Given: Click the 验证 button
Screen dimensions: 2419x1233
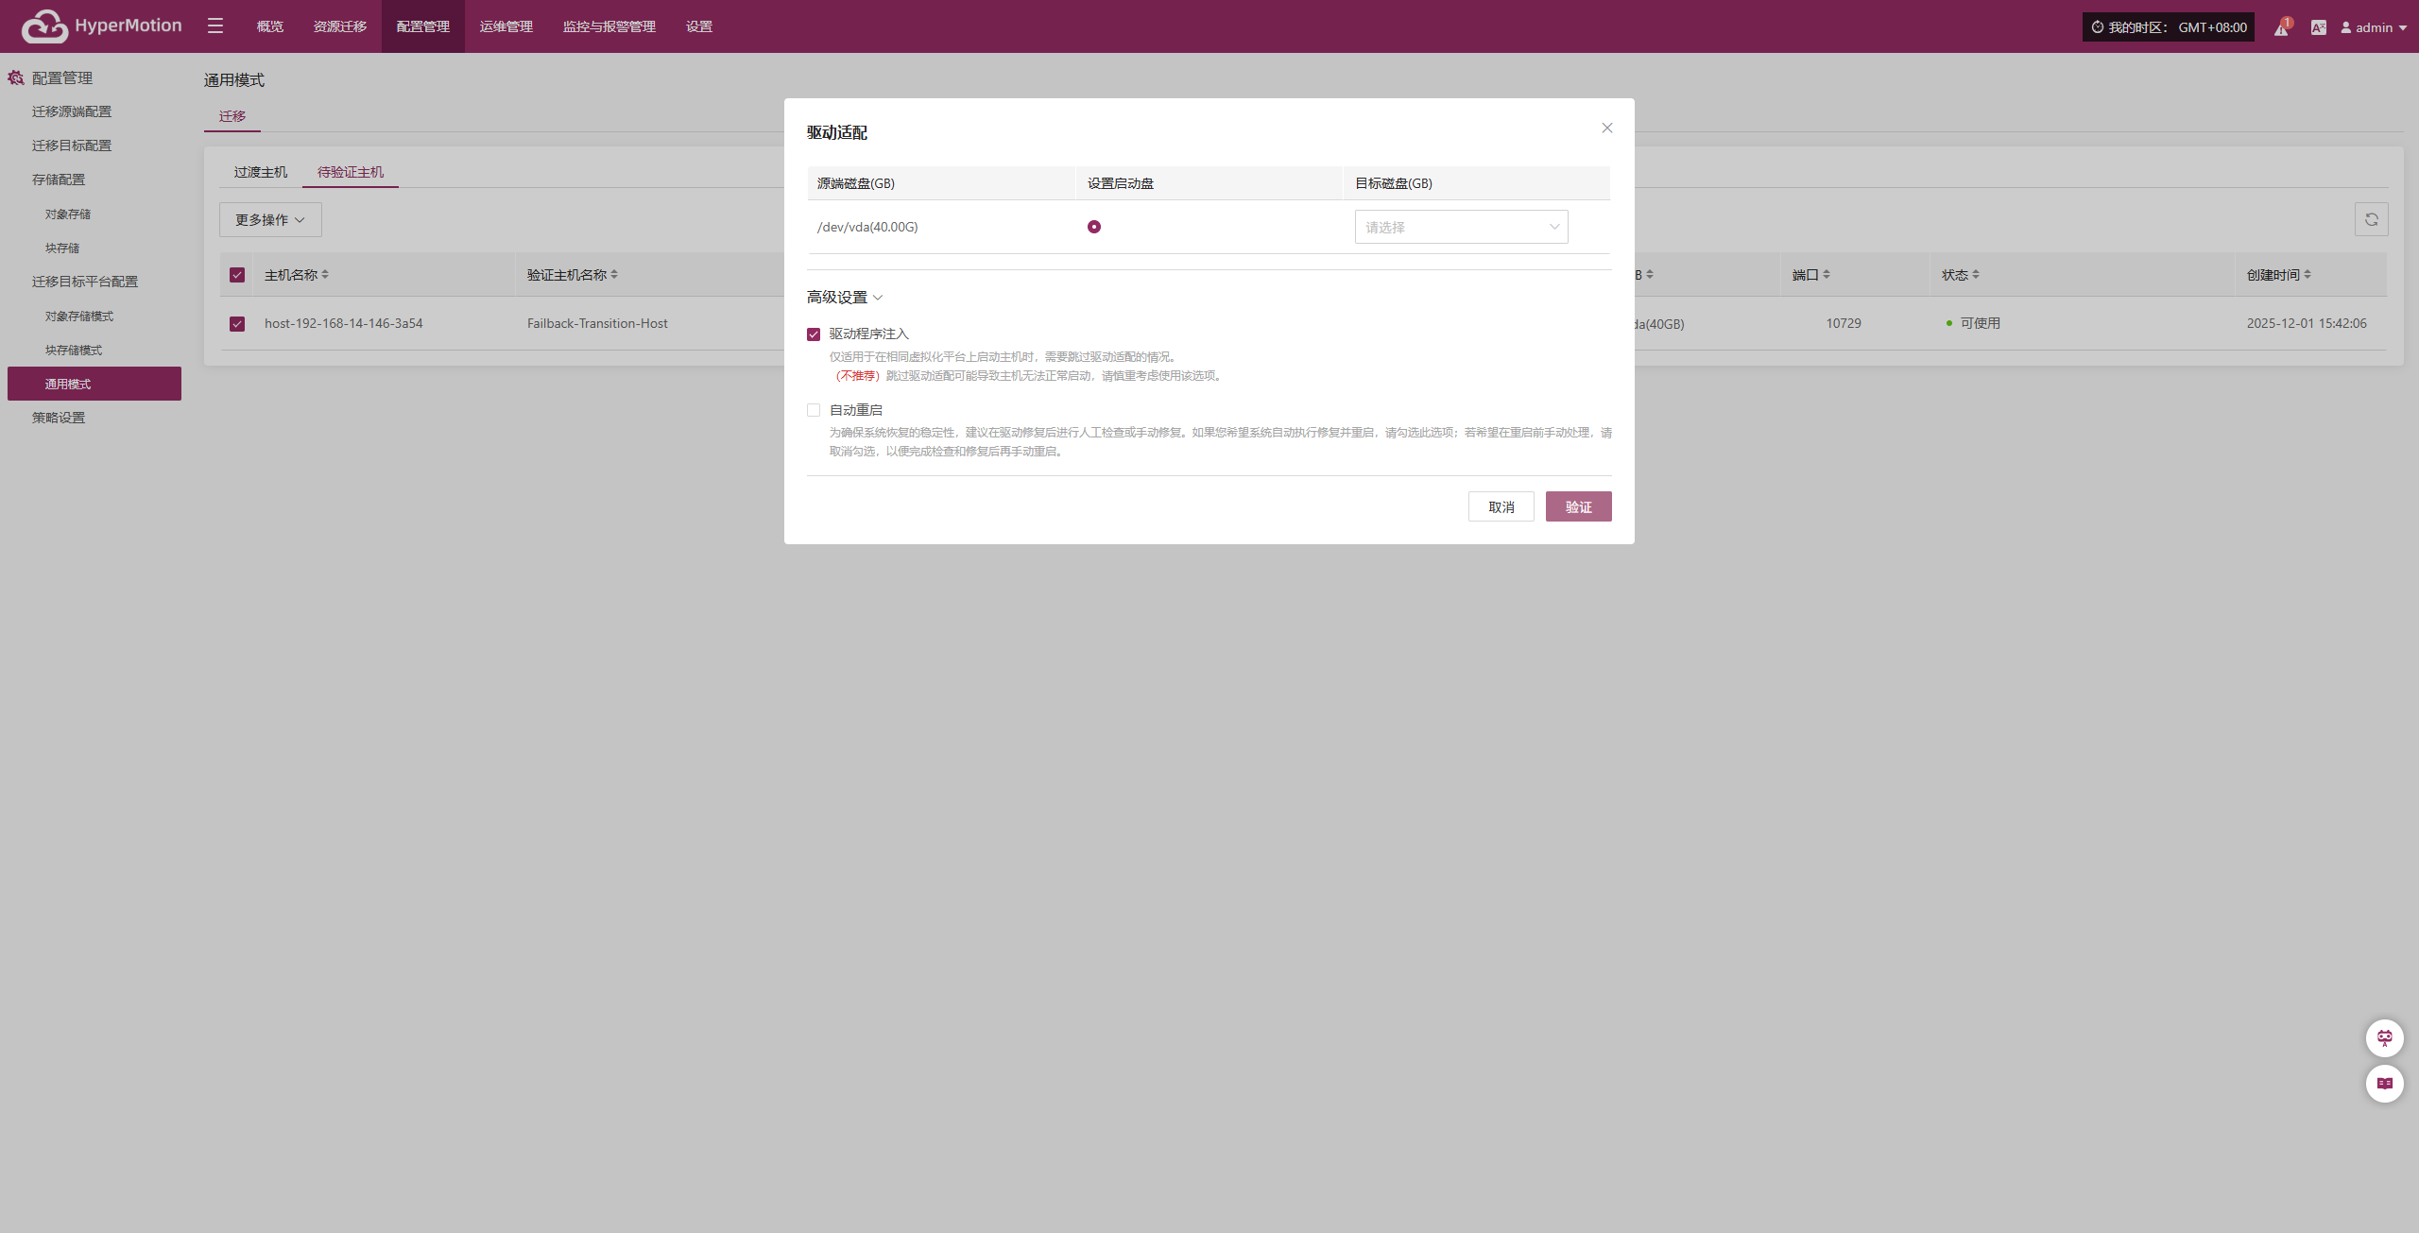Looking at the screenshot, I should (x=1578, y=506).
